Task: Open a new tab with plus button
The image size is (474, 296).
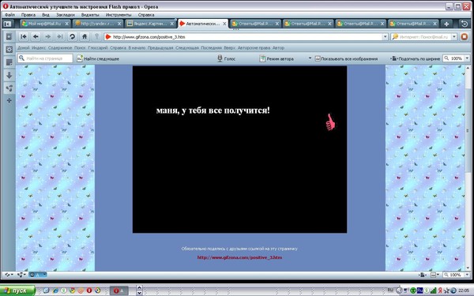Action: coord(446,24)
